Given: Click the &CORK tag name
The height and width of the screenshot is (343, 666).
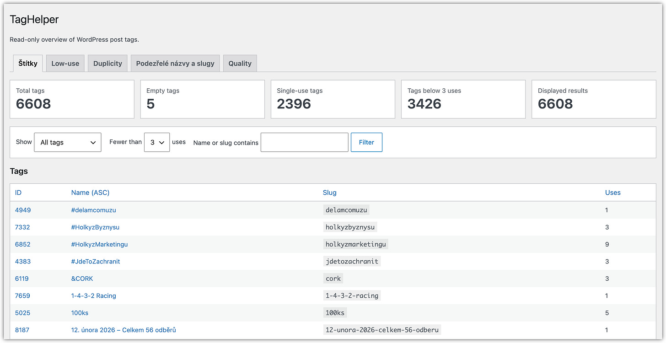Looking at the screenshot, I should (82, 279).
